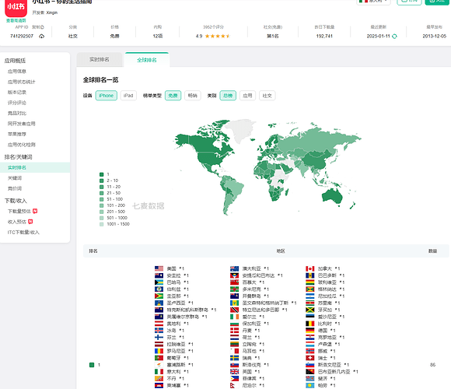Open the country selector dropdown at top
451x389 pixels.
point(373,2)
